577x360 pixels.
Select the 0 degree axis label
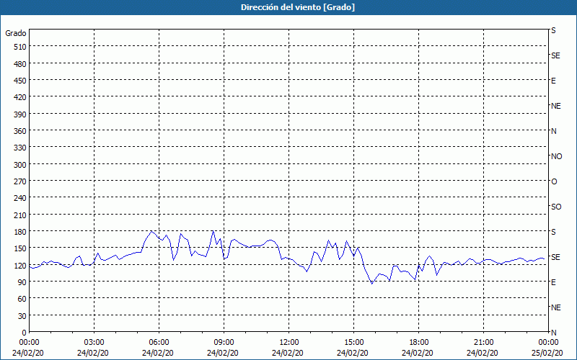coord(25,333)
